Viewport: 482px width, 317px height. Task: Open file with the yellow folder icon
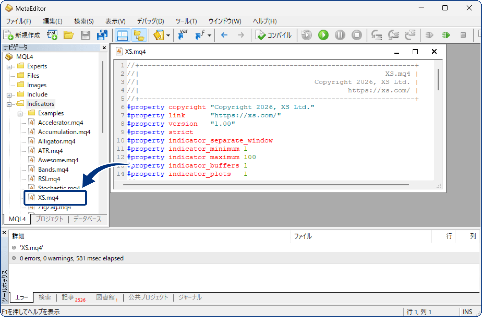click(69, 35)
